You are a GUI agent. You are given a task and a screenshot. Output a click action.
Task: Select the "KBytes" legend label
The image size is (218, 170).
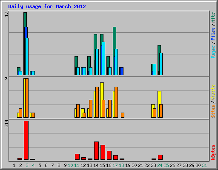click(x=213, y=153)
